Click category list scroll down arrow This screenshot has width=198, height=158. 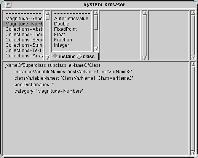click(x=48, y=57)
